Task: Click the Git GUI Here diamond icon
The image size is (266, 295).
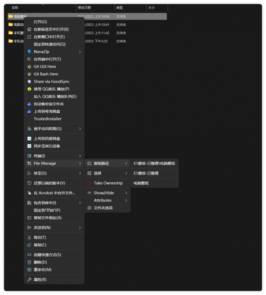Action: (30, 67)
